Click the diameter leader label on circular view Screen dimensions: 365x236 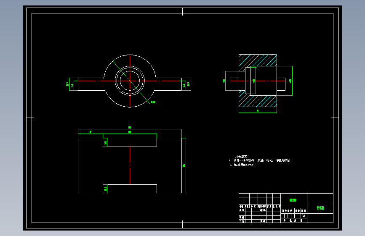(x=153, y=102)
